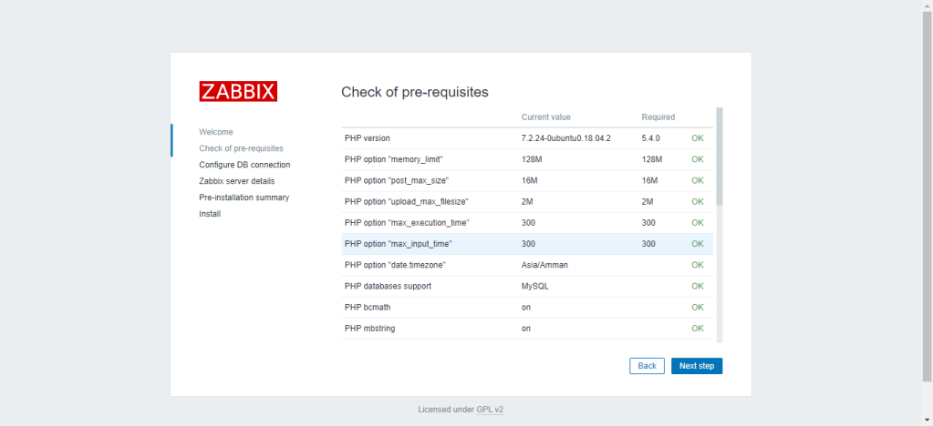Open the GPL v2 license link

point(490,410)
